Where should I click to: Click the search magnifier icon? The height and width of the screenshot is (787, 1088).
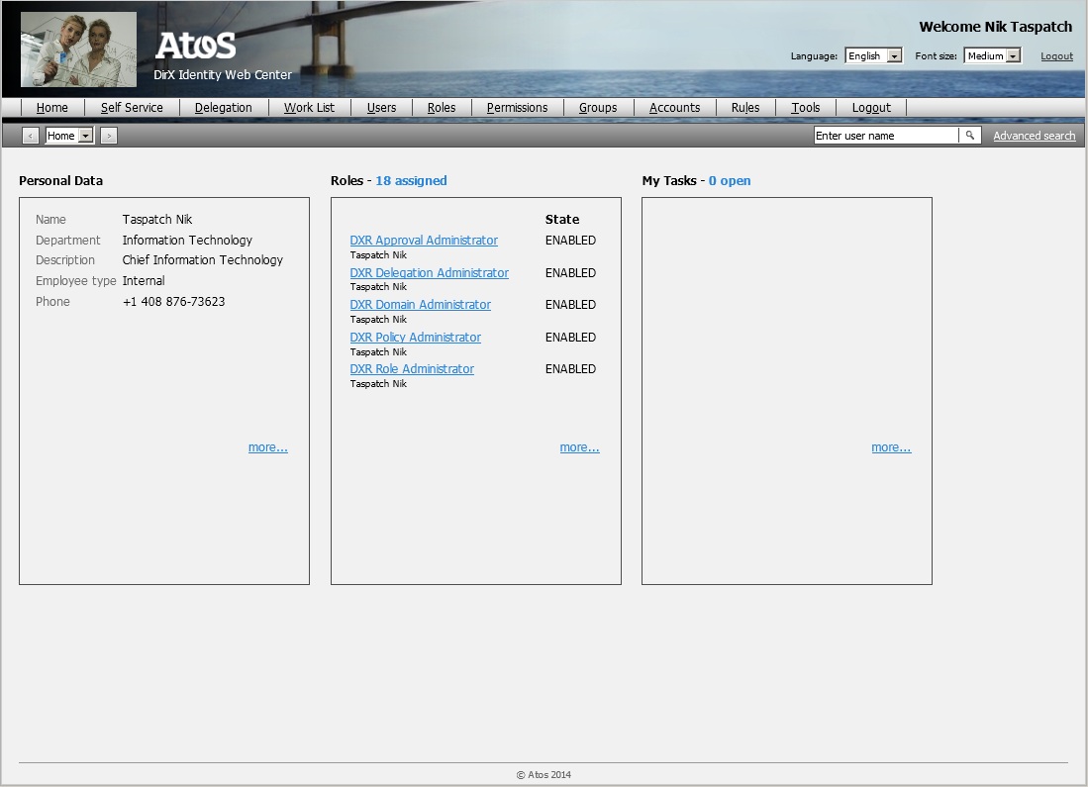[969, 135]
